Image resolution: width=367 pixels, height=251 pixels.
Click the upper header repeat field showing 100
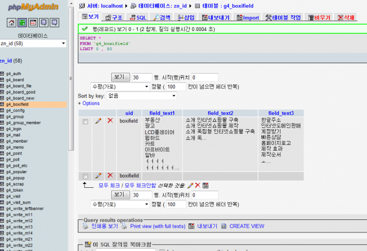[176, 87]
